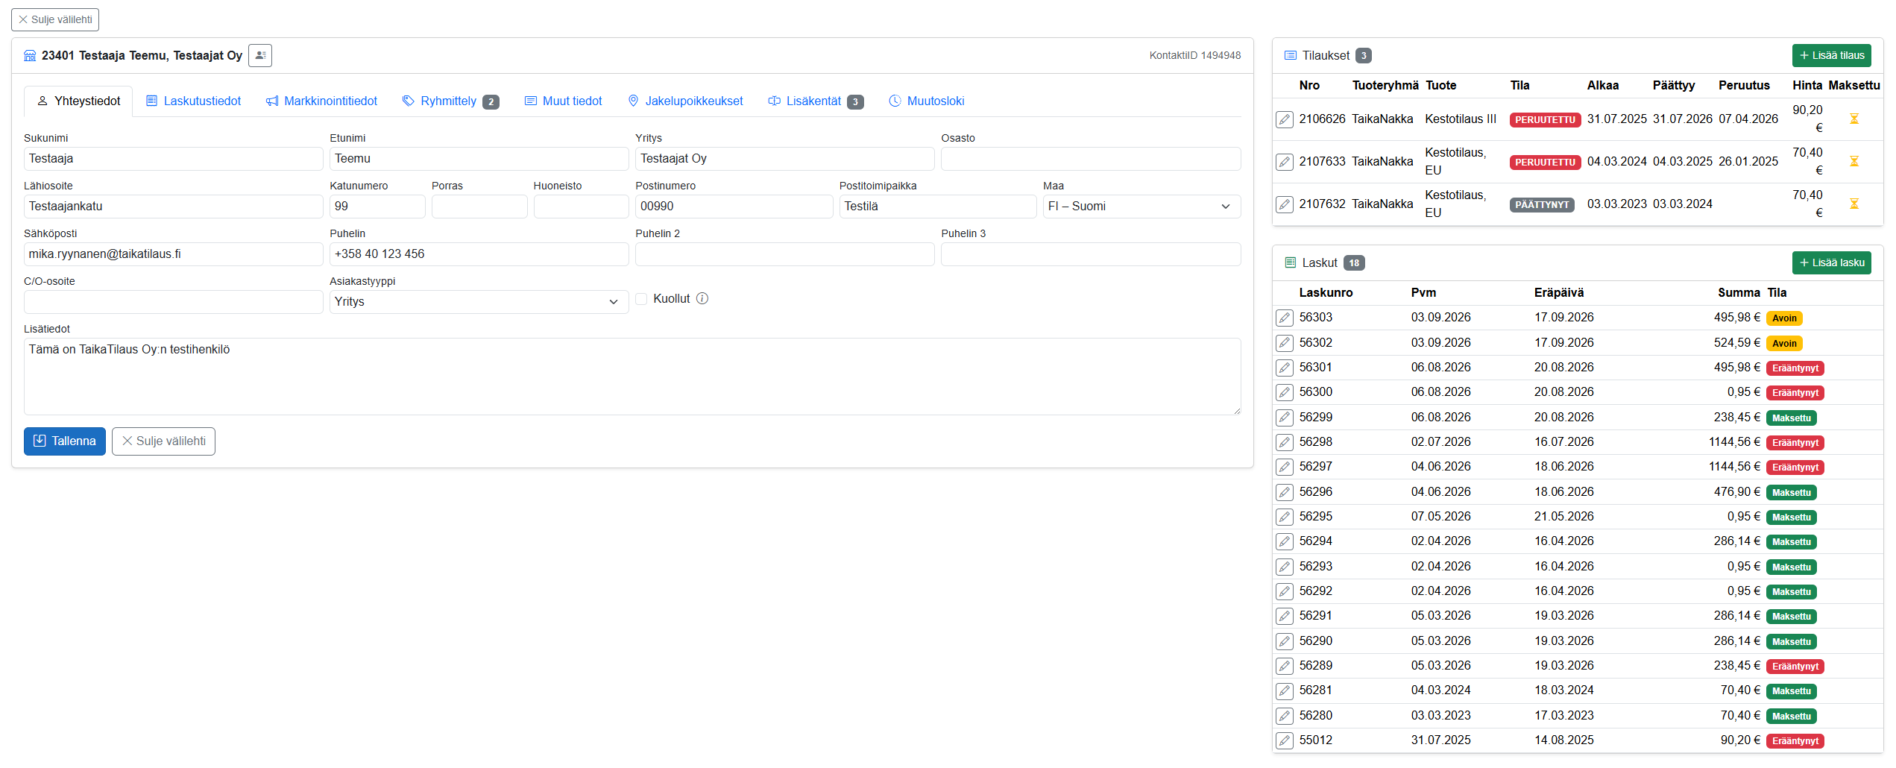Edit order 2107633 pencil icon
Viewport: 1896px width, 768px height.
pyautogui.click(x=1284, y=162)
